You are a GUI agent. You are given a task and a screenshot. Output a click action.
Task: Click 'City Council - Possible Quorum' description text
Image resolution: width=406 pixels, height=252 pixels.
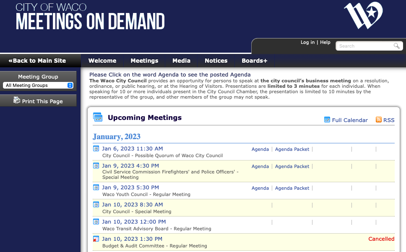162,155
